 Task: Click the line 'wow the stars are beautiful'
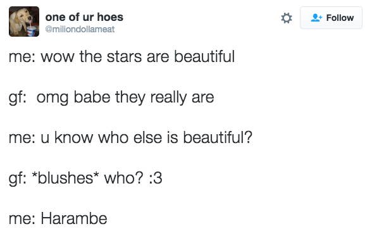[x=138, y=57]
